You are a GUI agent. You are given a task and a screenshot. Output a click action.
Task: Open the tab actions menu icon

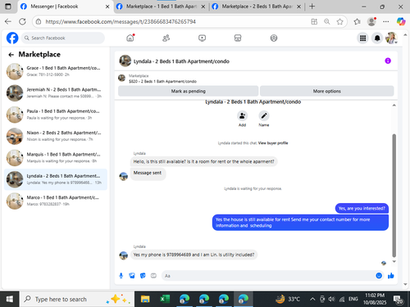[x=8, y=7]
